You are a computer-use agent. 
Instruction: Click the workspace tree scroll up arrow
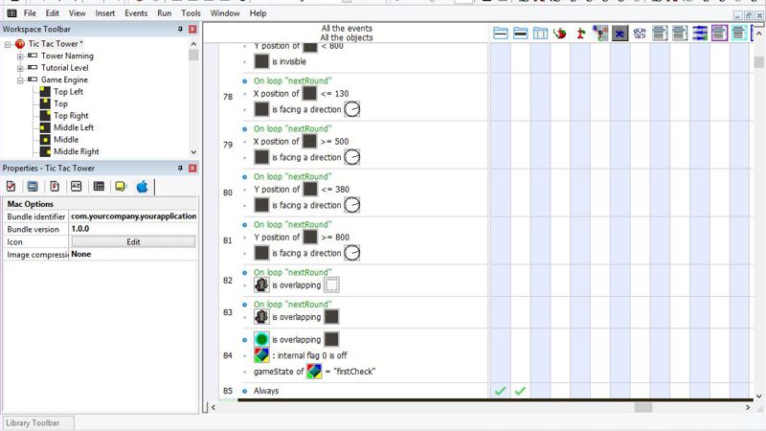click(x=193, y=44)
